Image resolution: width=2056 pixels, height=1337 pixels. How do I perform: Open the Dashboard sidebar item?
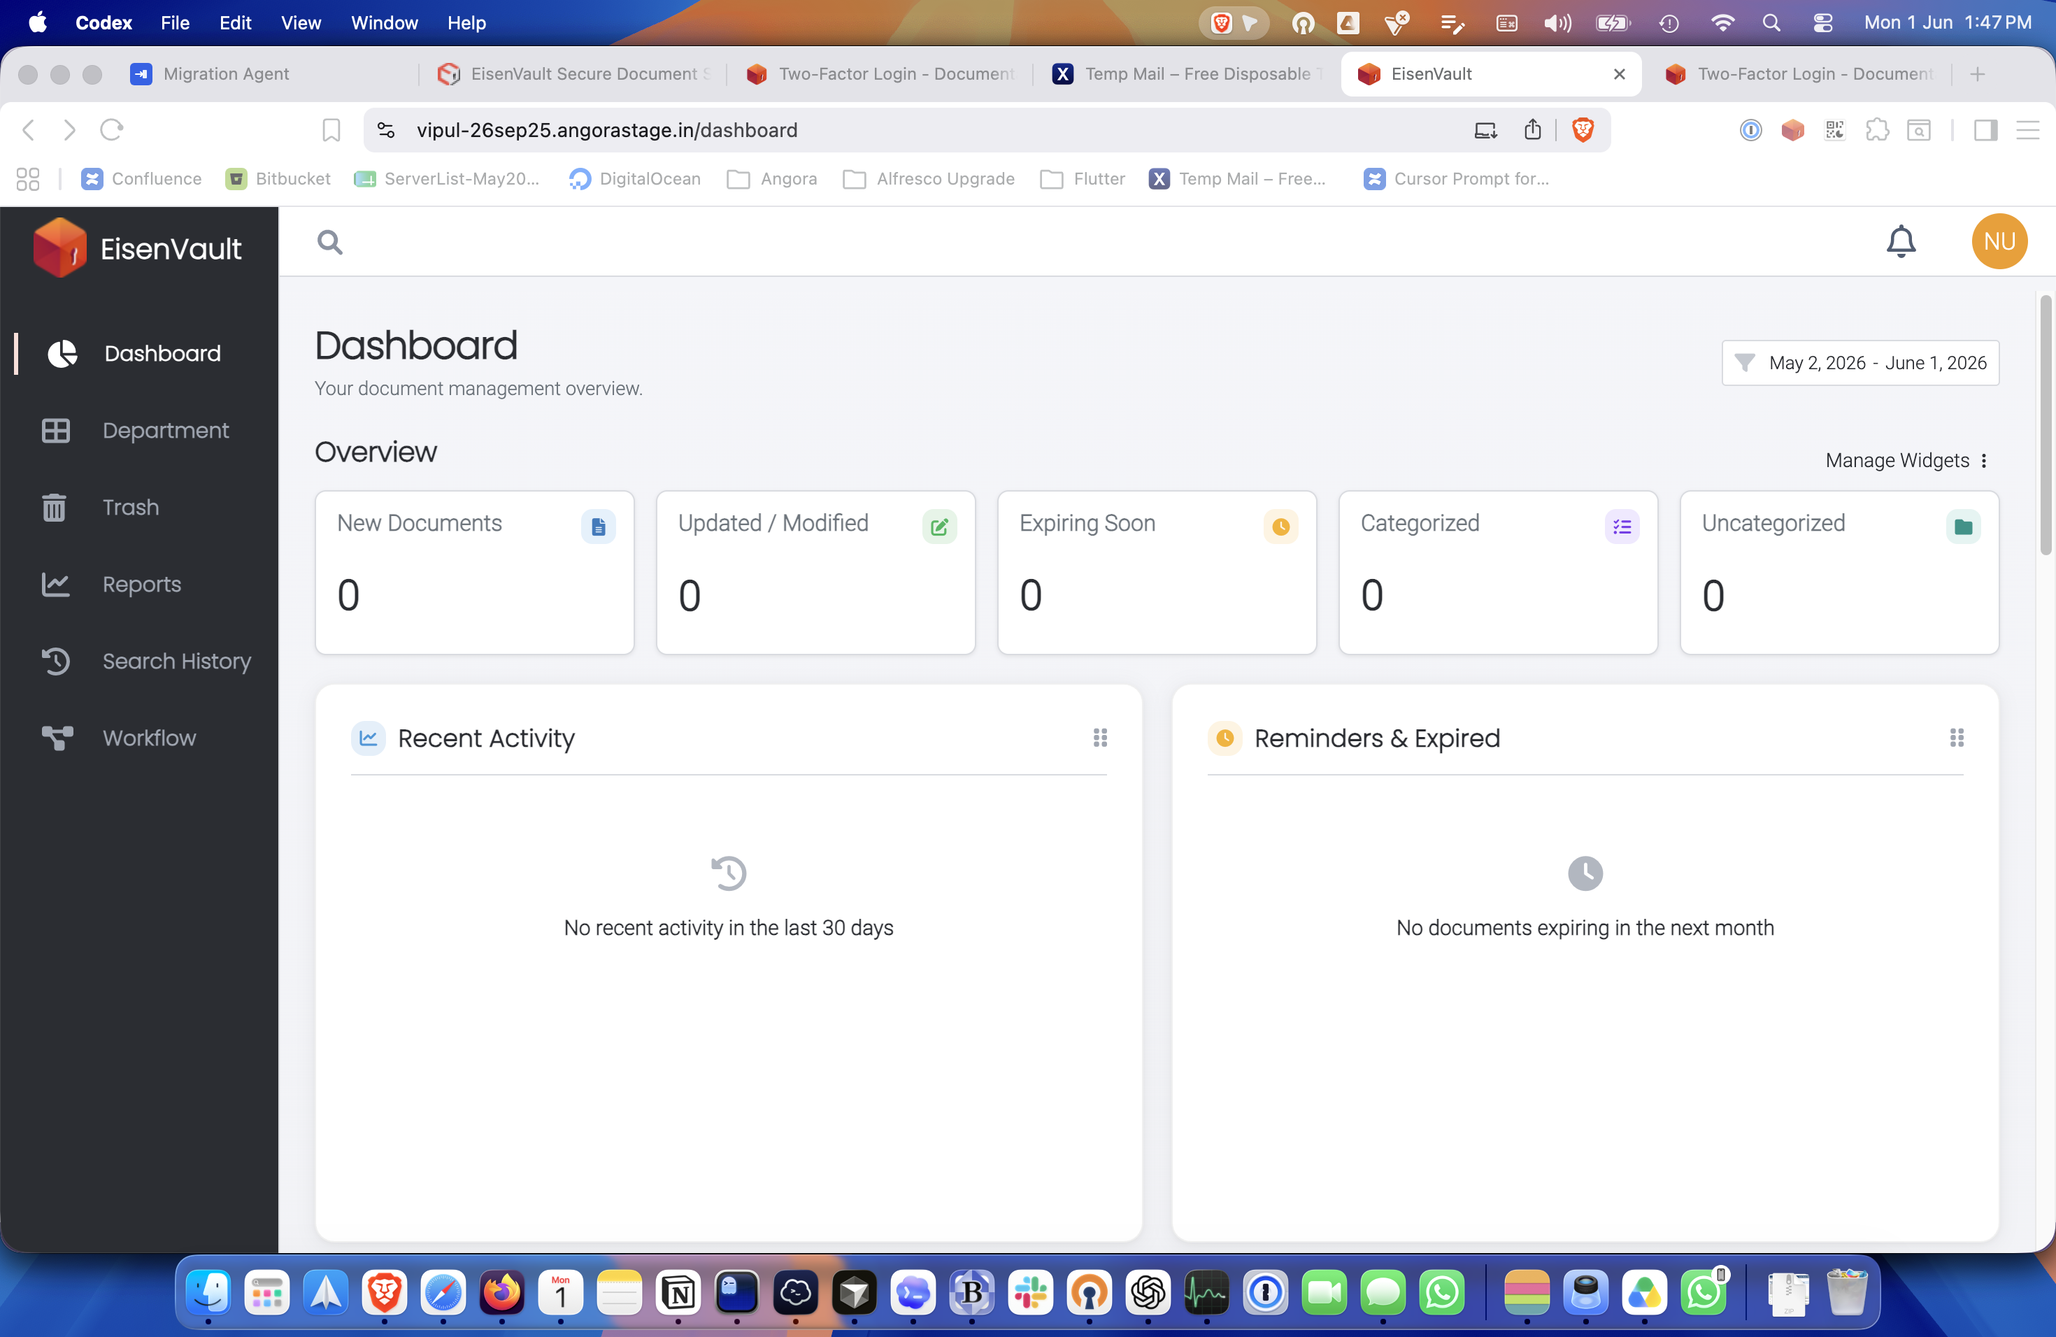[x=139, y=353]
